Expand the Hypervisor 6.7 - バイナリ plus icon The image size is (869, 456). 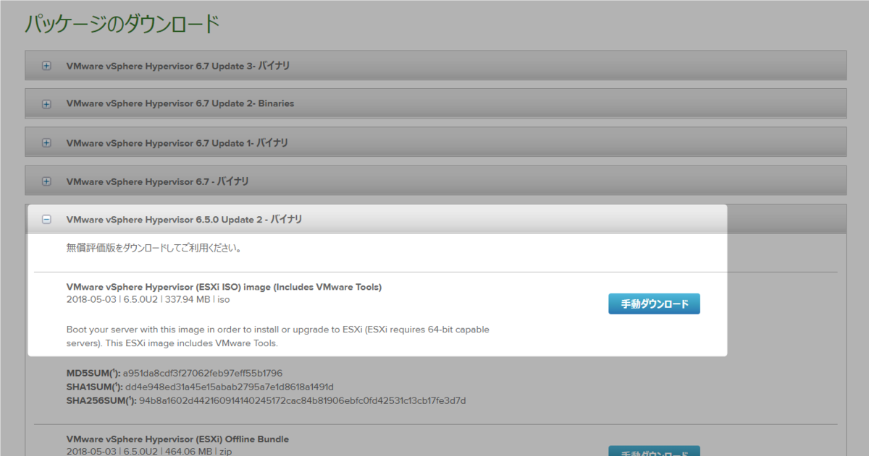[46, 181]
